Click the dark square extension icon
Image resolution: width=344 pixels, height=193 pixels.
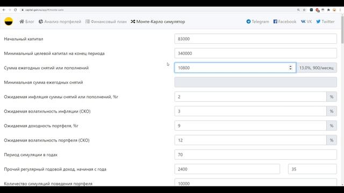tap(311, 10)
